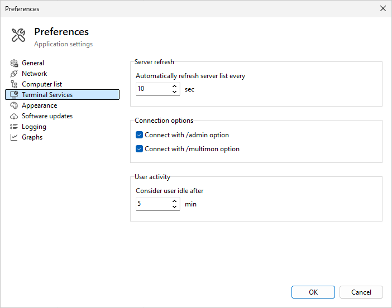This screenshot has width=392, height=308.
Task: Decrease user idle minutes with down arrow
Action: (x=175, y=208)
